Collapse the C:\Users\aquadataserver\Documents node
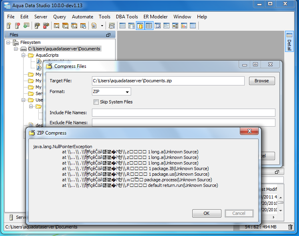The image size is (299, 236). (16, 49)
